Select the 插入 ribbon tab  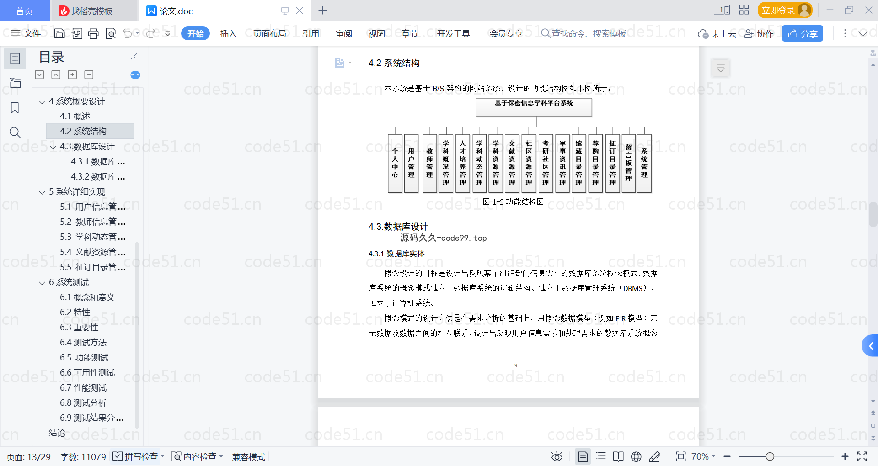(x=228, y=33)
